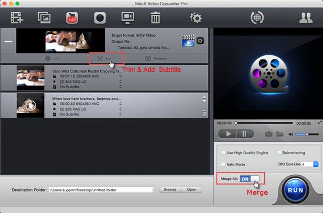Open the snapshot folder icon
Viewport: 323px width, 213px height.
pyautogui.click(x=280, y=134)
